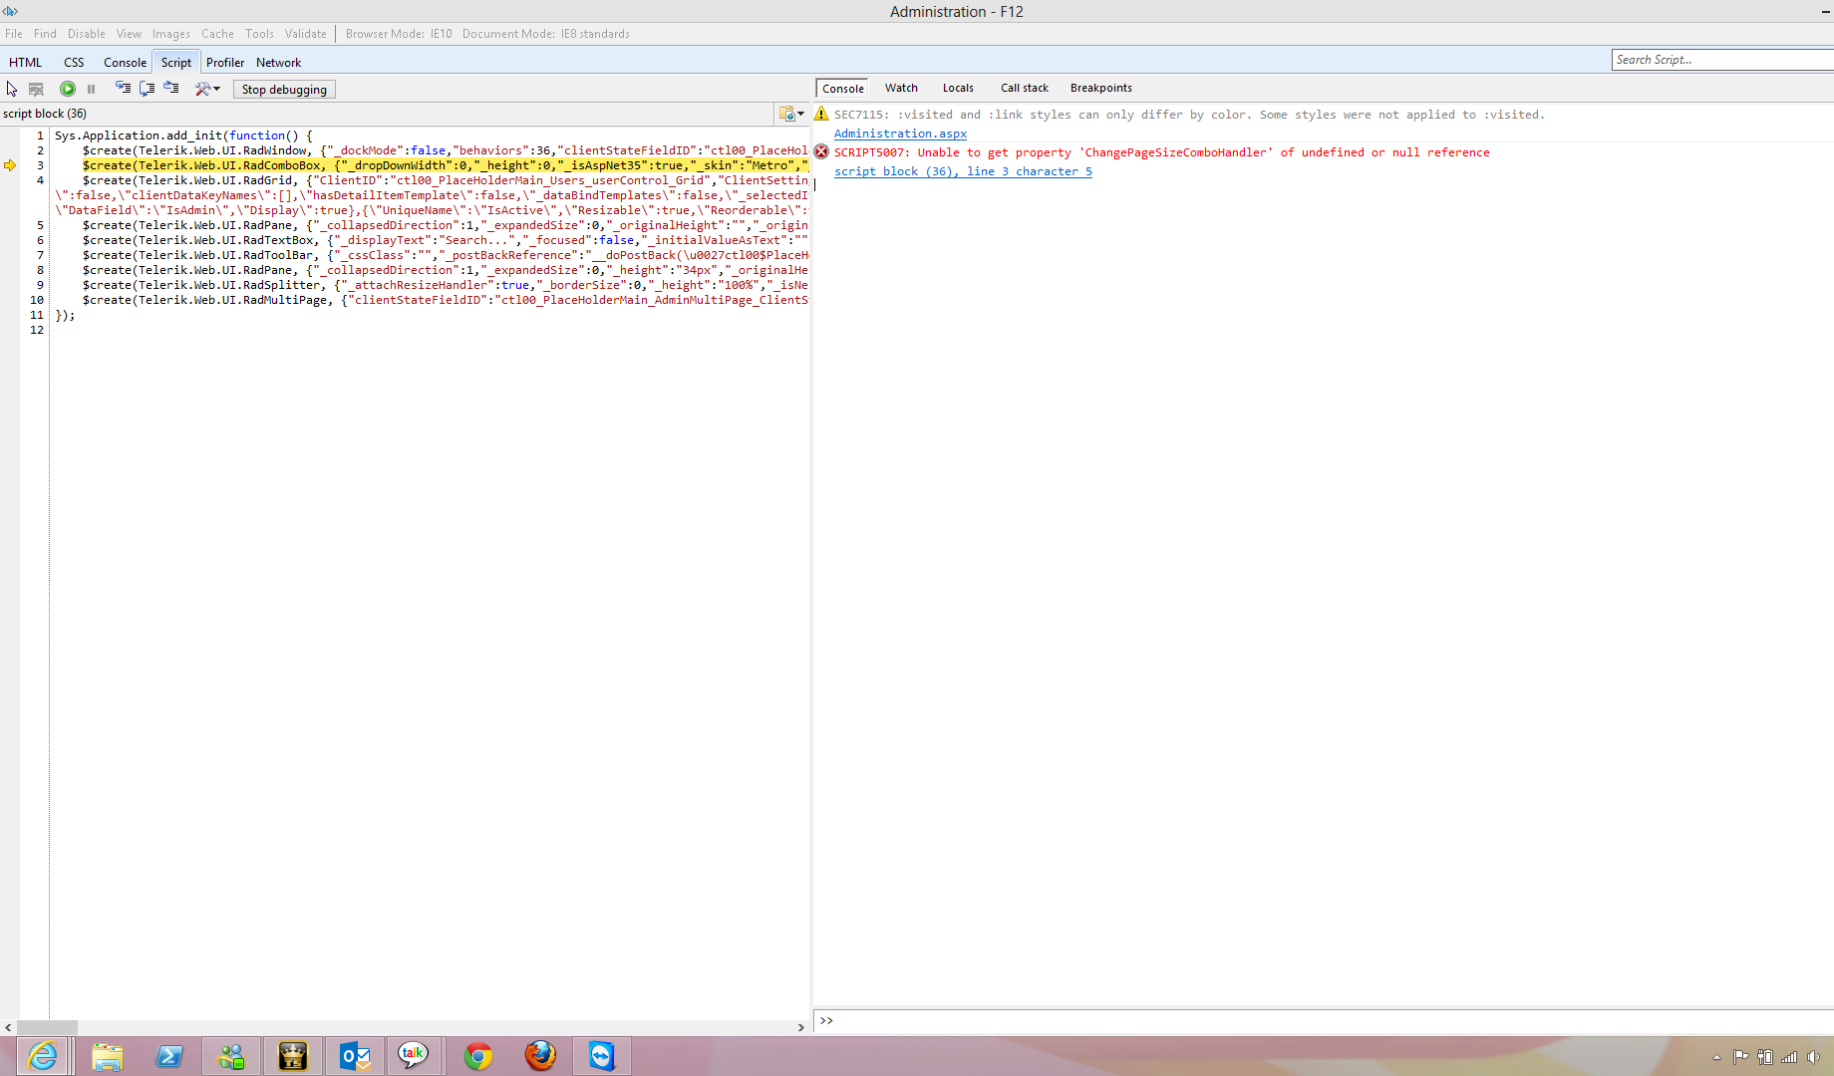This screenshot has height=1076, width=1834.
Task: Click the Step Out icon
Action: coord(171,89)
